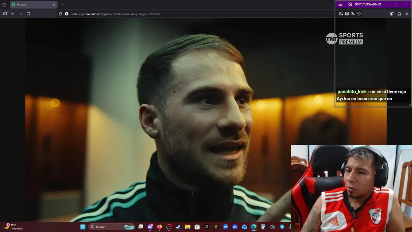This screenshot has width=412, height=232.
Task: Select the Flow browser tab
Action: click(33, 5)
